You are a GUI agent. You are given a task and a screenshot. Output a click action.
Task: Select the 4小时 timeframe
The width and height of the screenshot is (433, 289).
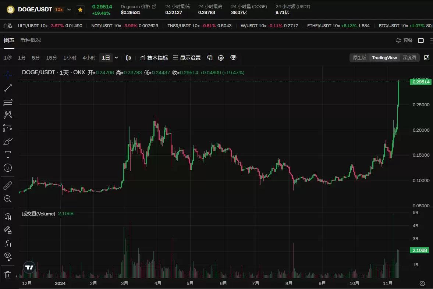pos(89,58)
